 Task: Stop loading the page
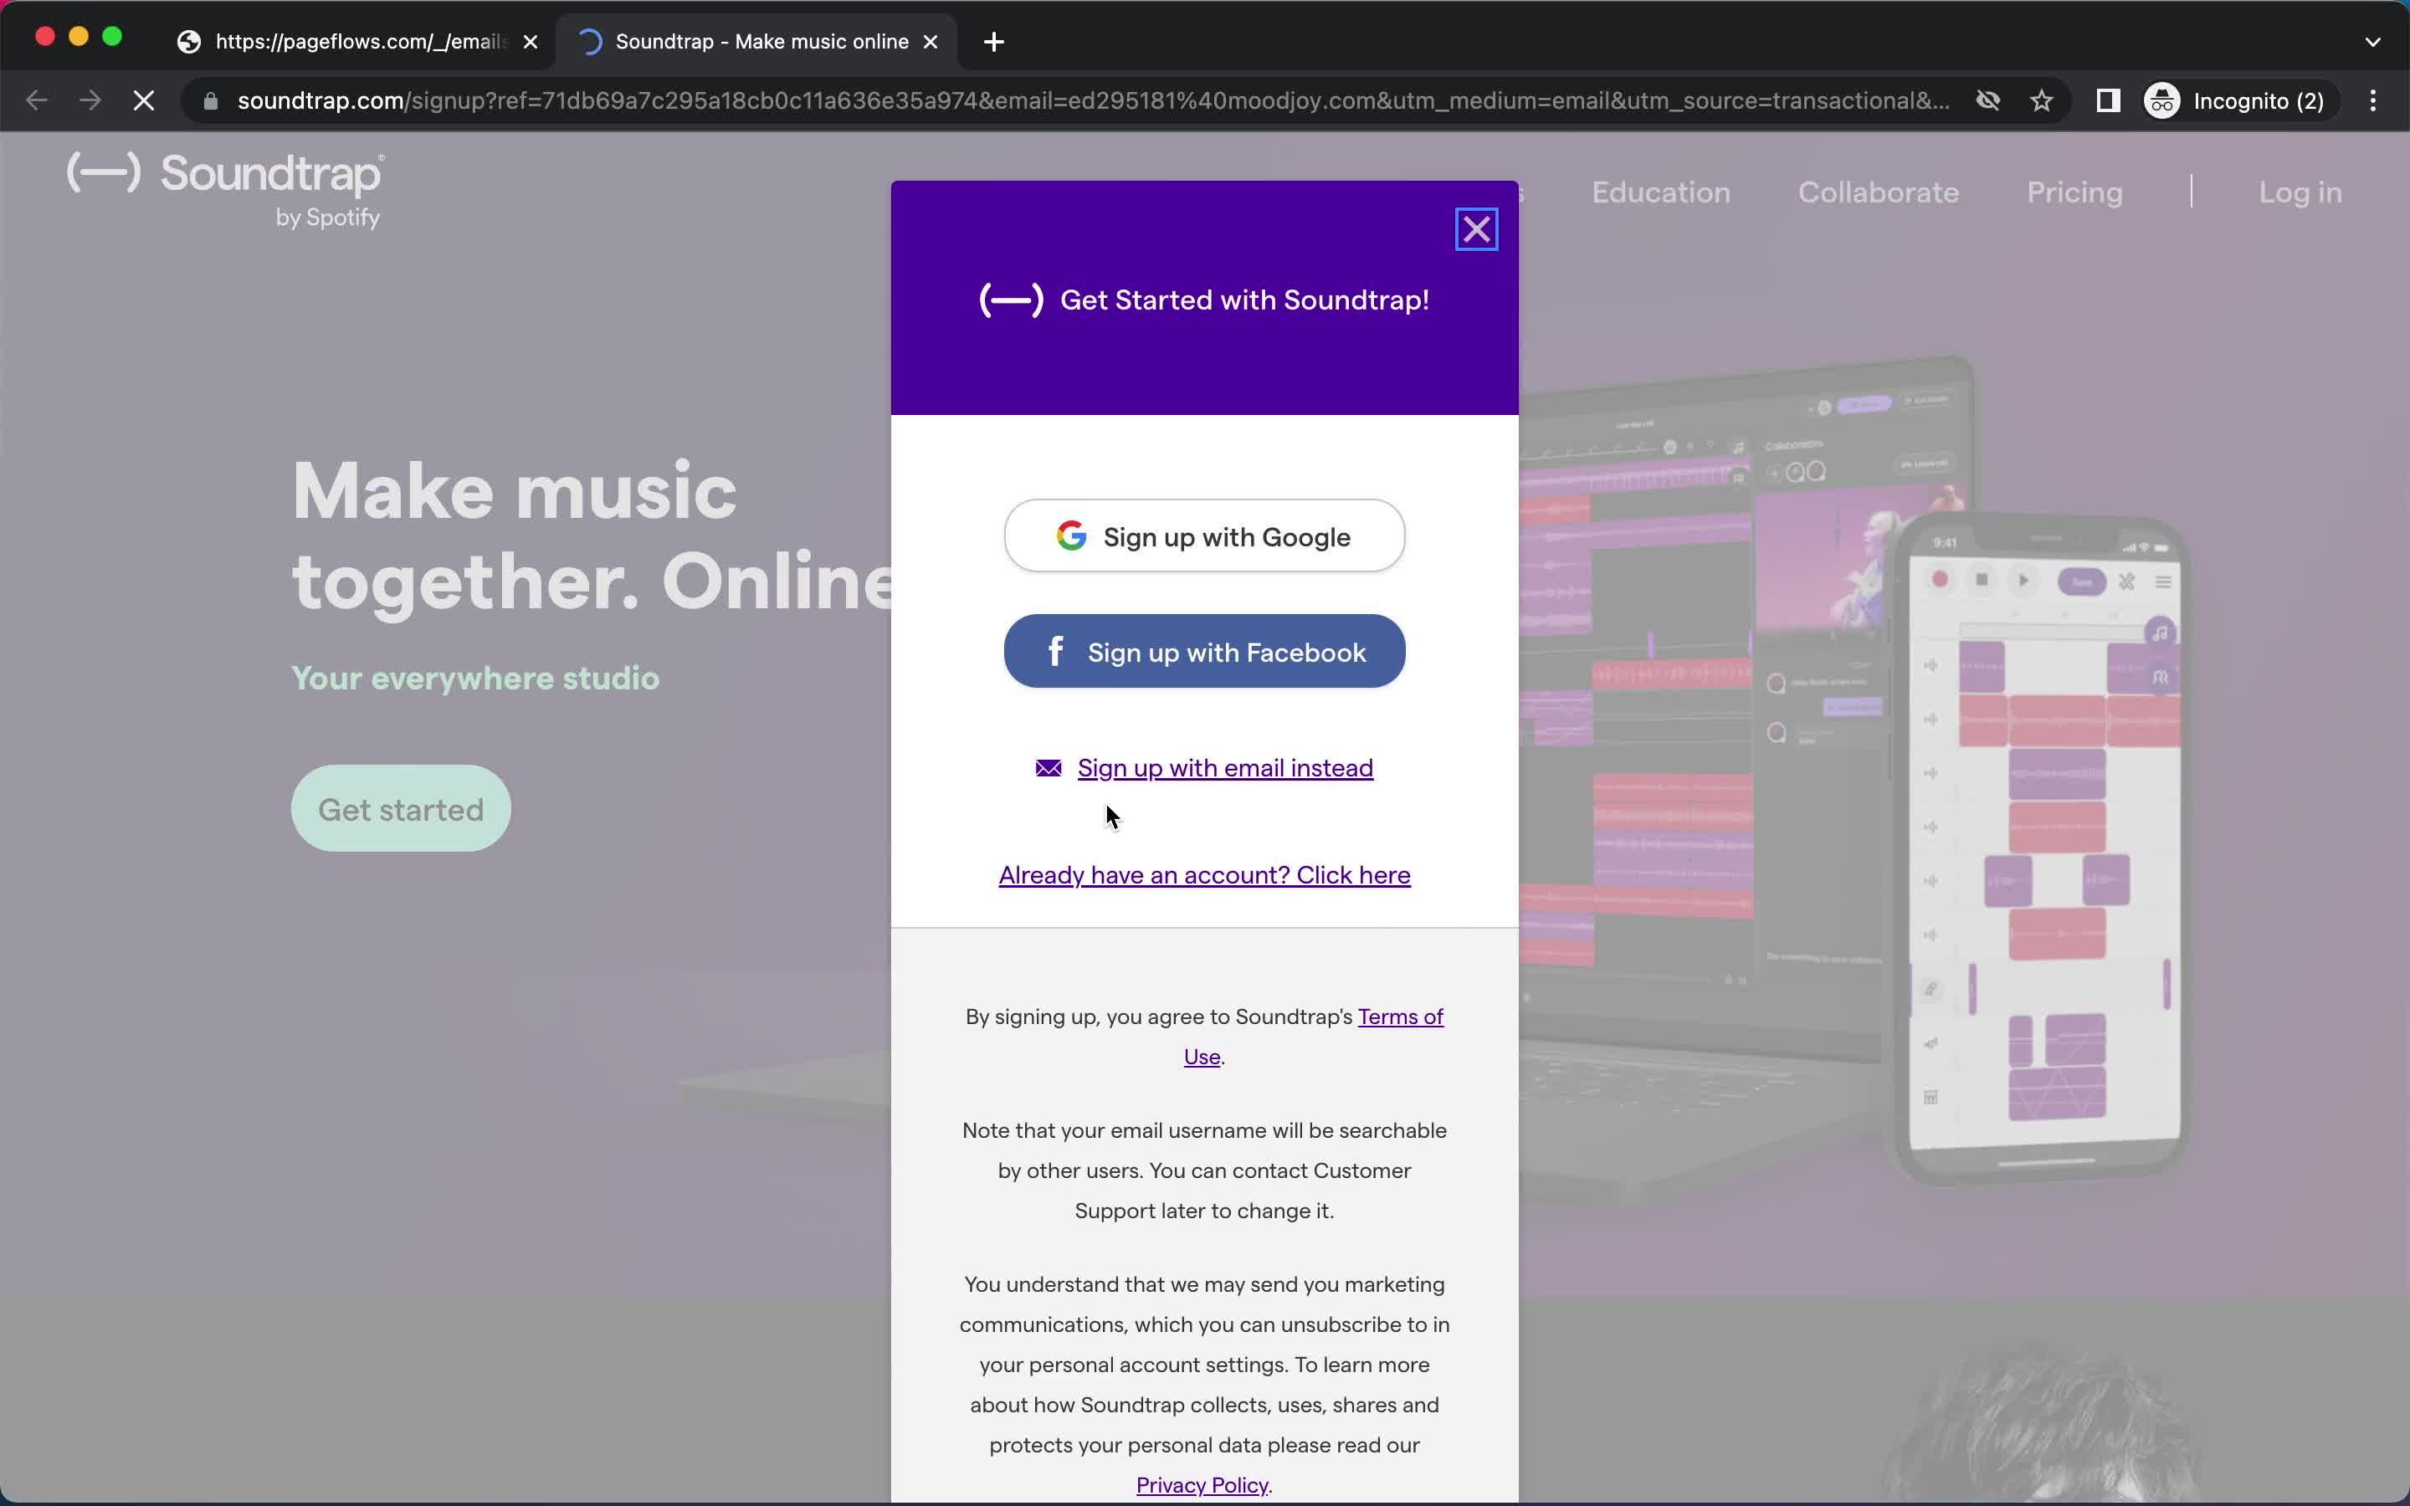145,100
